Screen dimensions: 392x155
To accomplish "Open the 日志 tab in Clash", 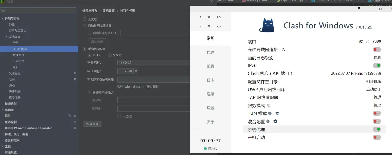I will tap(211, 80).
